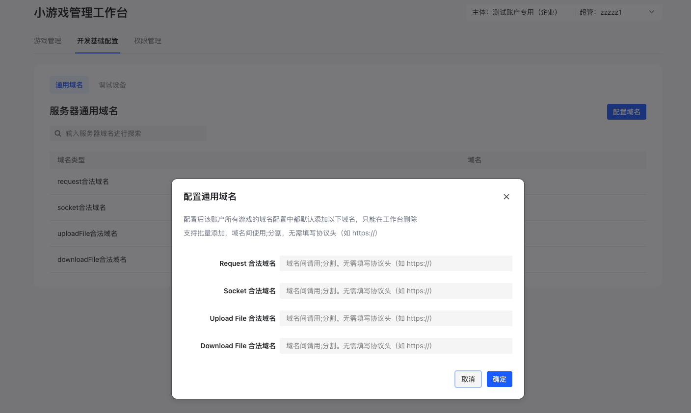691x413 pixels.
Task: Click the 取消 button
Action: tap(468, 379)
